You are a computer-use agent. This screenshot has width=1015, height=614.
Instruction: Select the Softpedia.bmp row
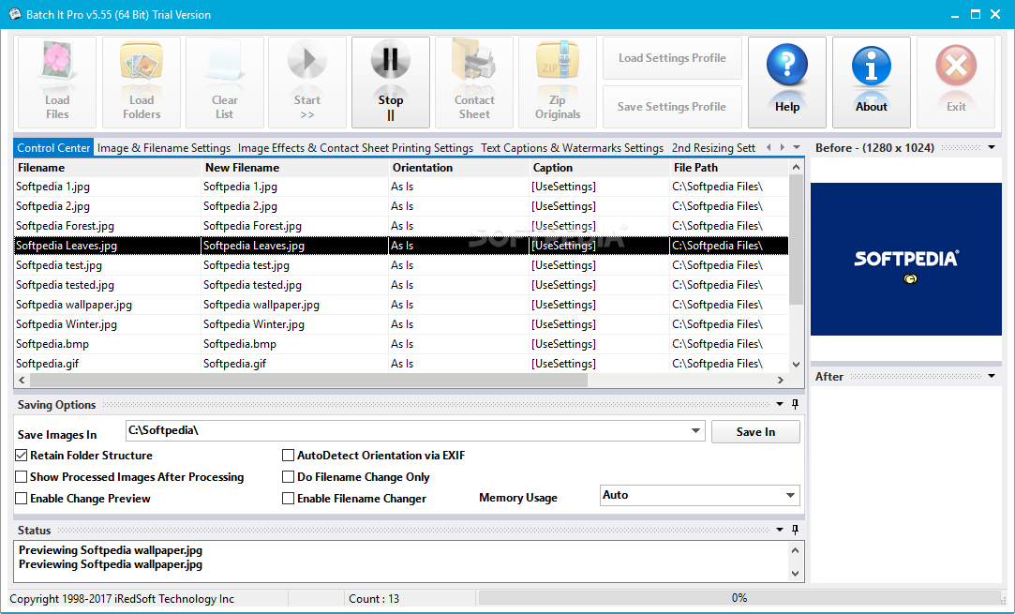coord(401,344)
